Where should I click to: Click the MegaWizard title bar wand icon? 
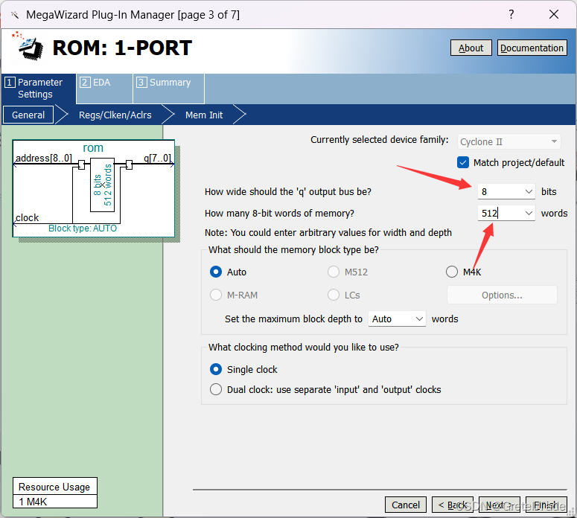point(15,15)
